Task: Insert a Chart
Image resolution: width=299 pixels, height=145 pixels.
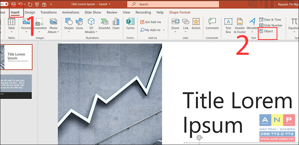Action: [116, 24]
